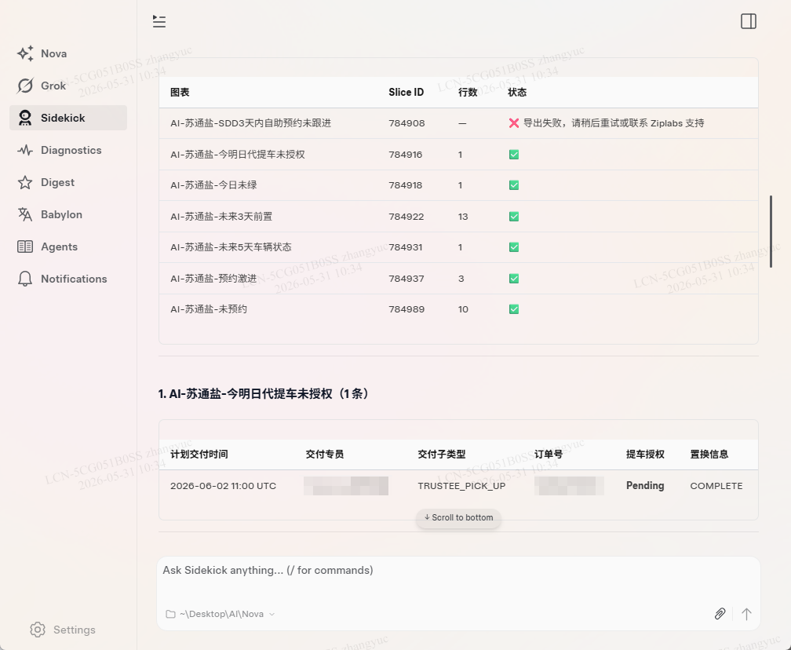Select row name AI-苏通盐-未预约
The height and width of the screenshot is (650, 791).
tap(209, 309)
